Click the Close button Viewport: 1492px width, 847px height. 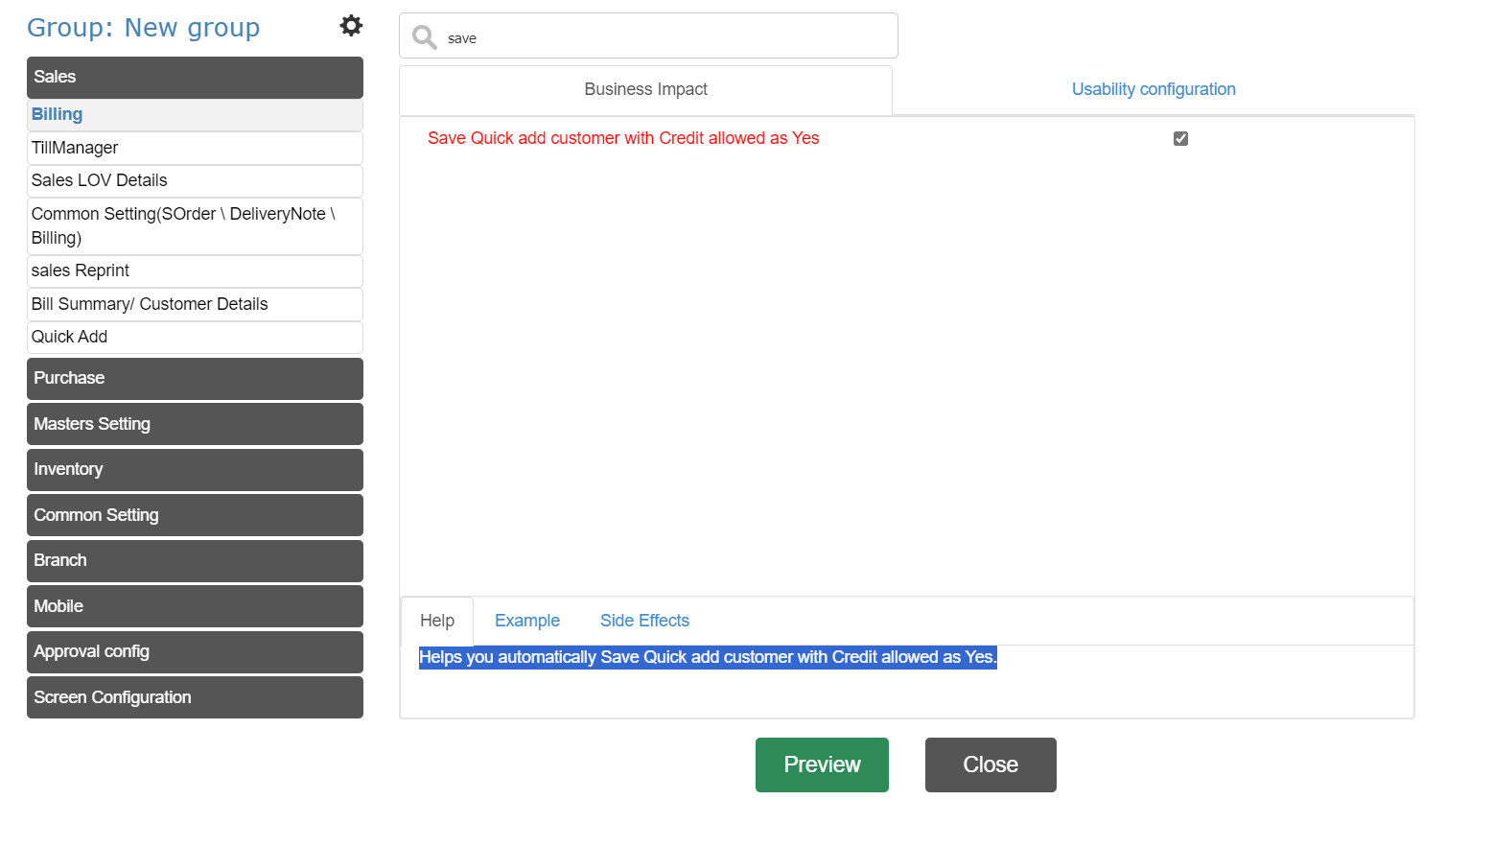[991, 765]
